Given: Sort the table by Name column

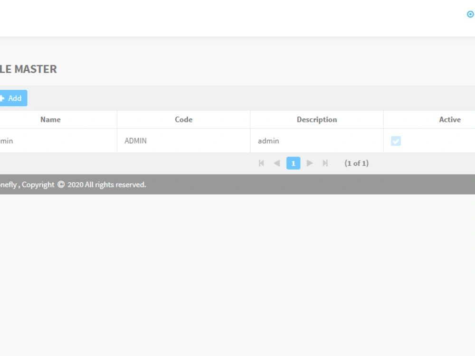Looking at the screenshot, I should pos(50,119).
